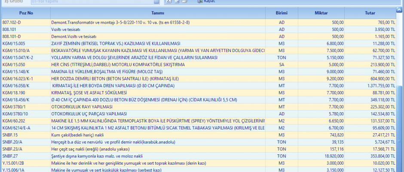Image resolution: width=404 pixels, height=172 pixels.
Task: Click the 1.371.755,00 TL Tutar cell
Action: tap(378, 85)
